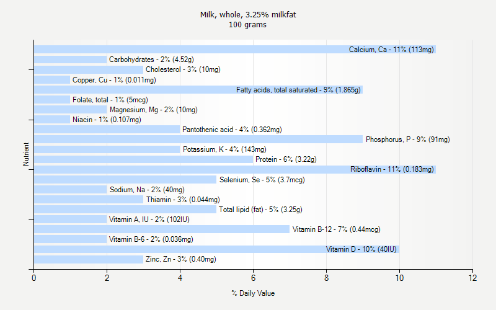
Task: Click the 'Zinc, Zn - 3% (0.40mg)' label
Action: point(180,259)
